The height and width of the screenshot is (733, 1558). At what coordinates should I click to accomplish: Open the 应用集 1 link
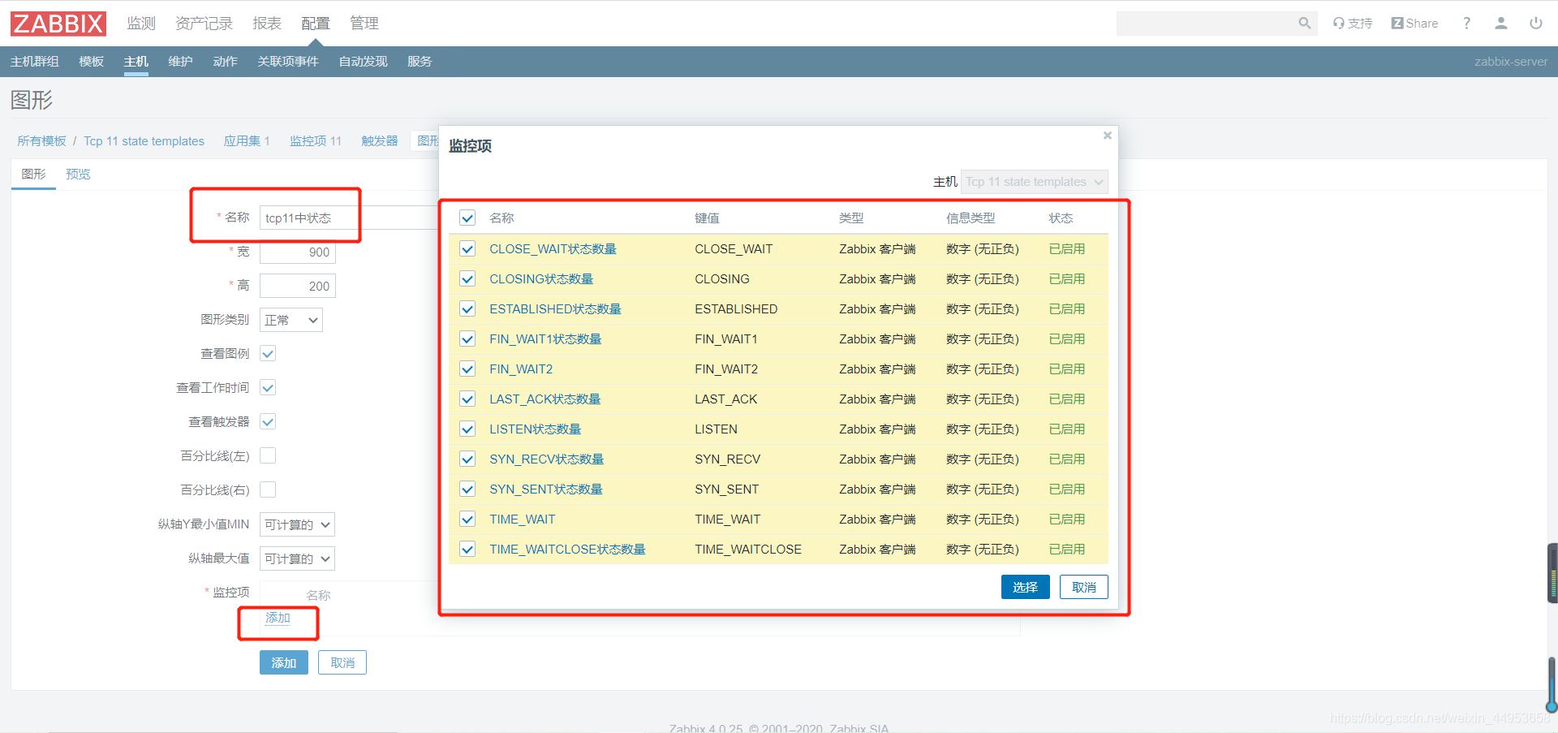pos(247,141)
